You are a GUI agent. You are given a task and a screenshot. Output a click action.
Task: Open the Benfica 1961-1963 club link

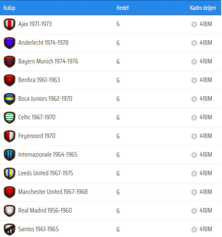[x=39, y=80]
